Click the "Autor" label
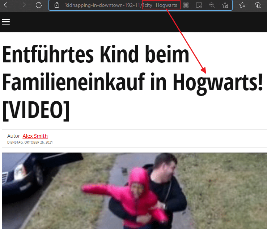 click(x=14, y=136)
